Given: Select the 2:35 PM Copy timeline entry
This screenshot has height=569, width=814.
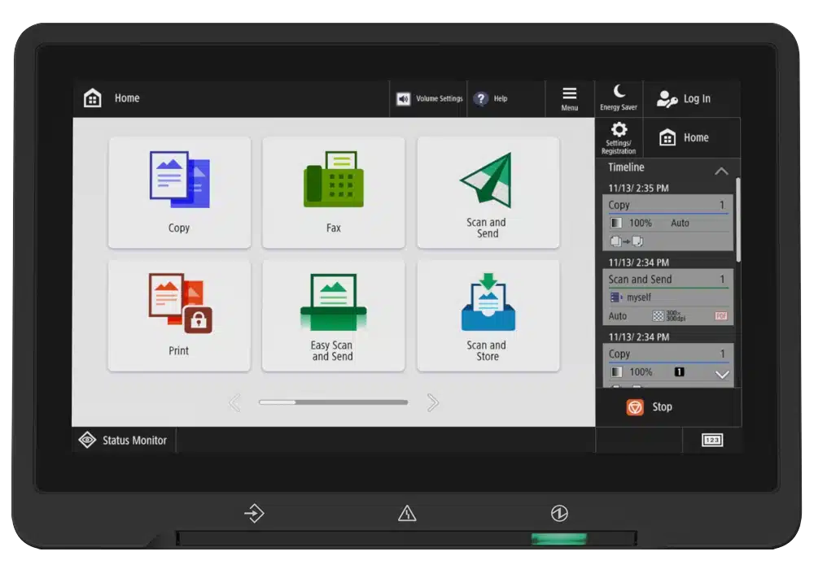Looking at the screenshot, I should coord(667,223).
